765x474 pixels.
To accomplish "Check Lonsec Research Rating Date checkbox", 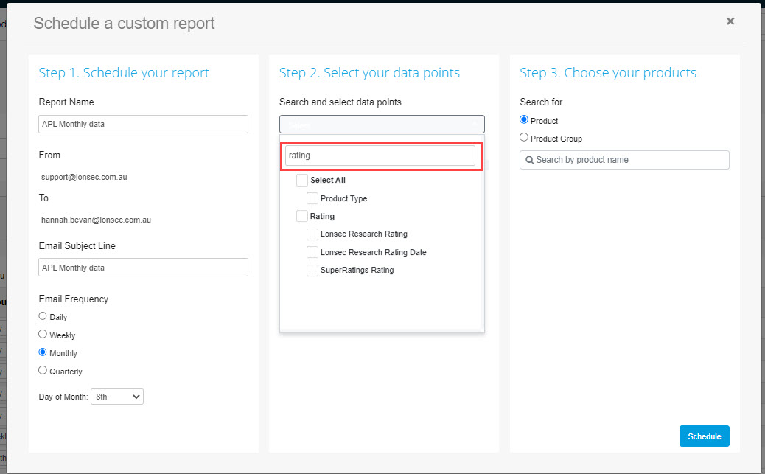I will tap(312, 252).
